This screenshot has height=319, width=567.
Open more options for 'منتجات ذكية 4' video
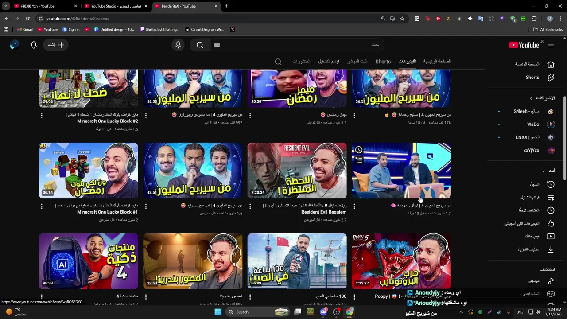(42, 297)
